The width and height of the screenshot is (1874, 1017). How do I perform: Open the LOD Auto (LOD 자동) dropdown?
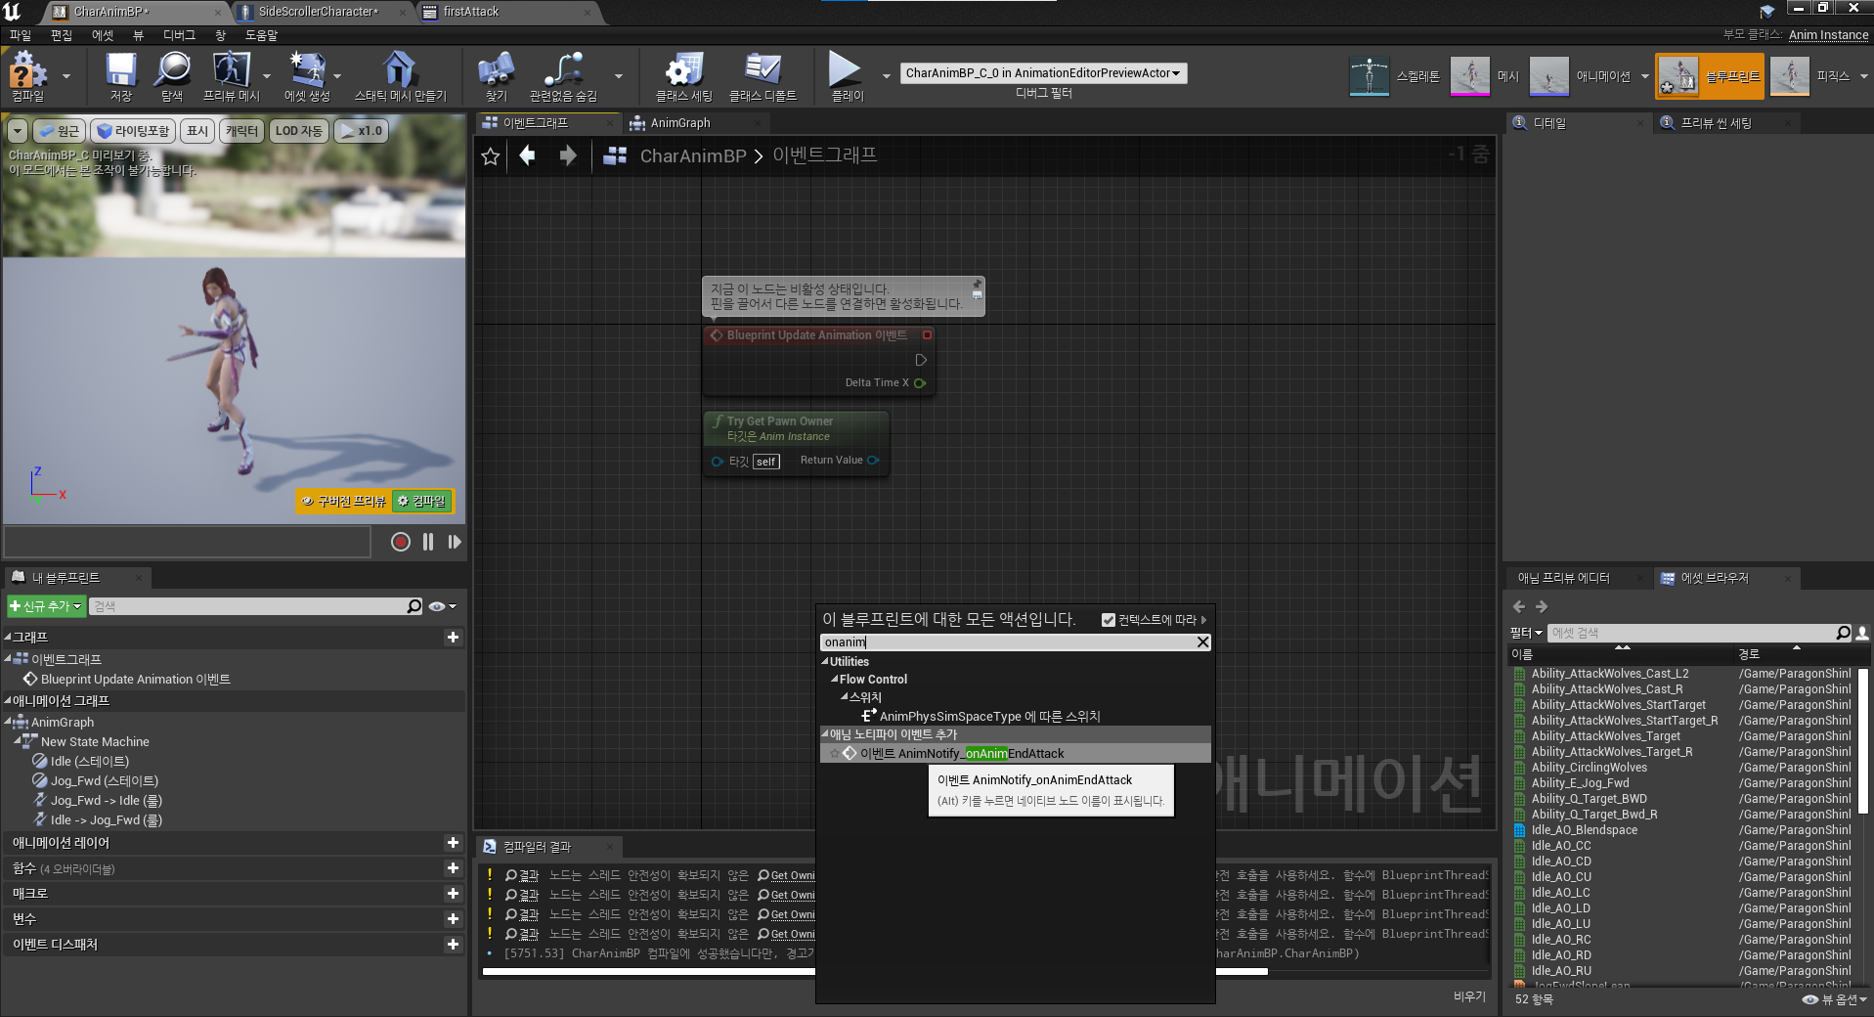point(298,131)
